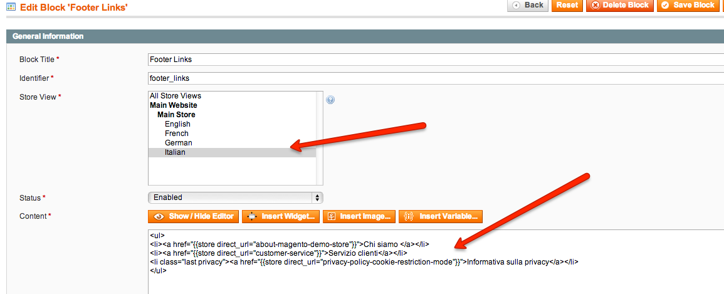Click the 'Chi siamo' line in content
This screenshot has width=724, height=294.
tap(290, 244)
